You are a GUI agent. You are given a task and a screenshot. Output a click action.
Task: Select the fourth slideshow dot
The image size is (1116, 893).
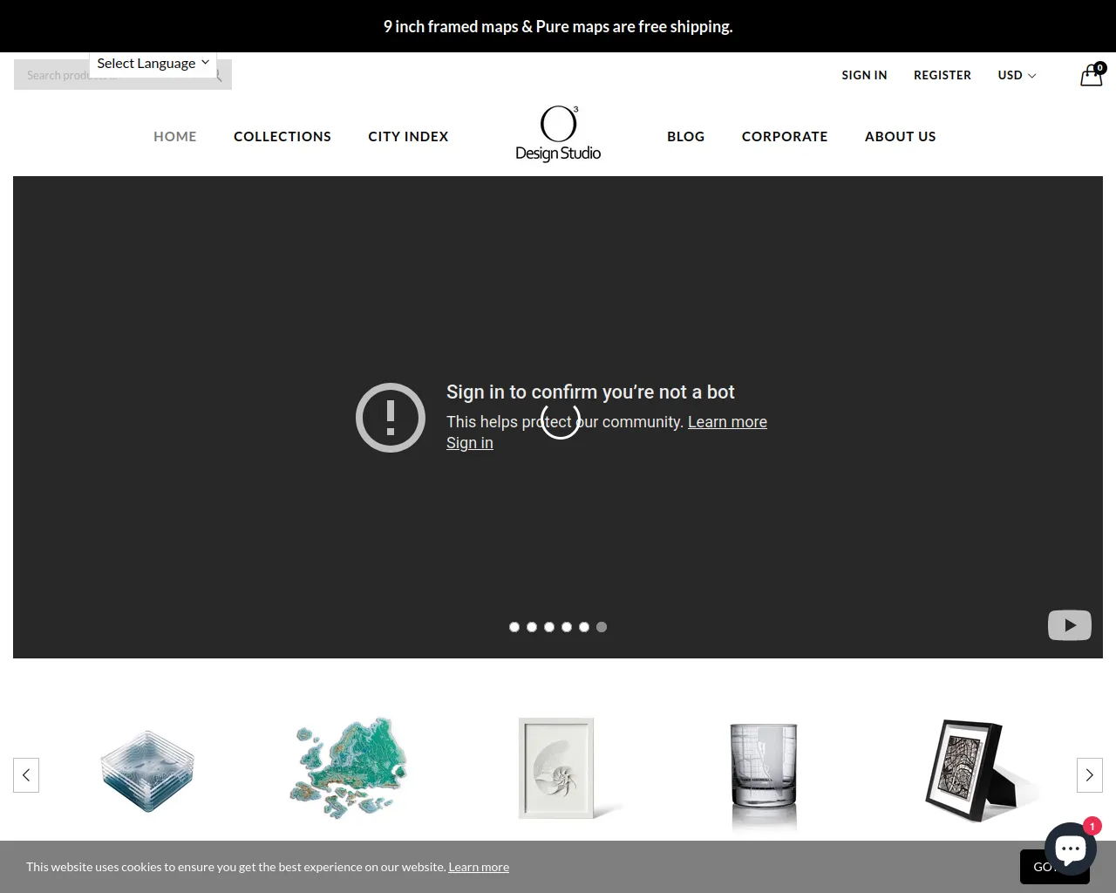click(567, 627)
